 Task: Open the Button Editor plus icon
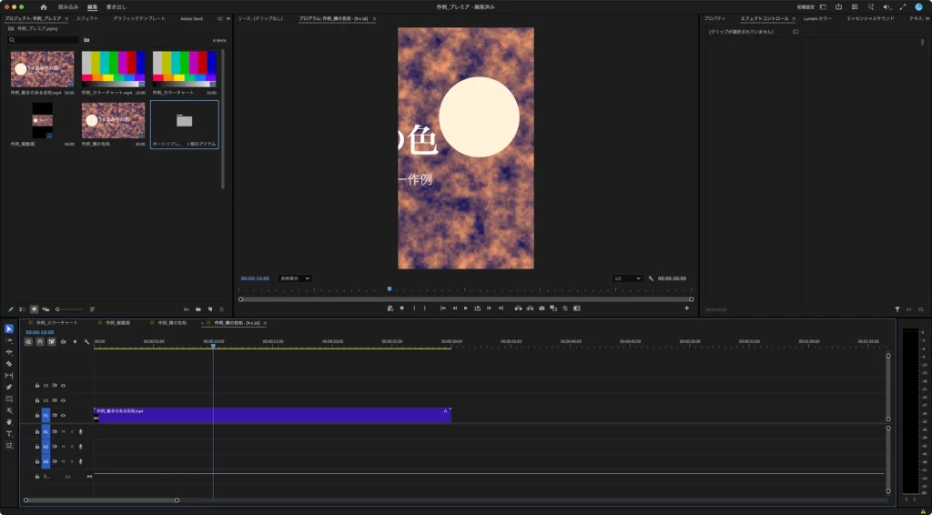(x=687, y=308)
